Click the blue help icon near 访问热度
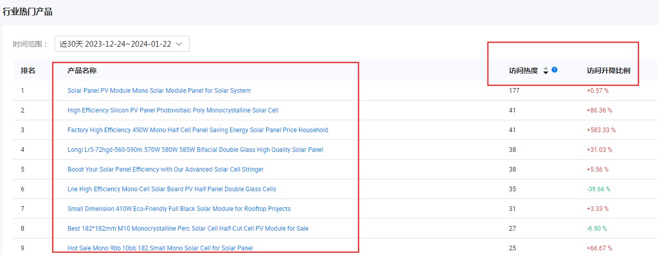 [555, 70]
